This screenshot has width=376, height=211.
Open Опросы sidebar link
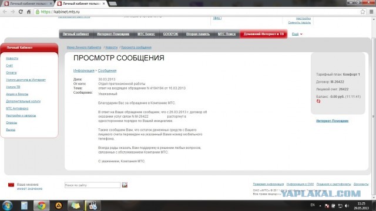pos(12,122)
